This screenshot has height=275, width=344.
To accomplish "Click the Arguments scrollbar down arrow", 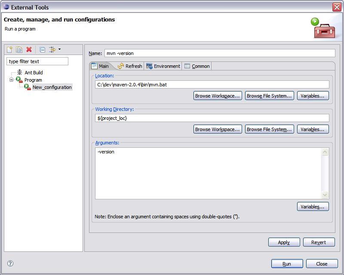I will click(x=325, y=195).
